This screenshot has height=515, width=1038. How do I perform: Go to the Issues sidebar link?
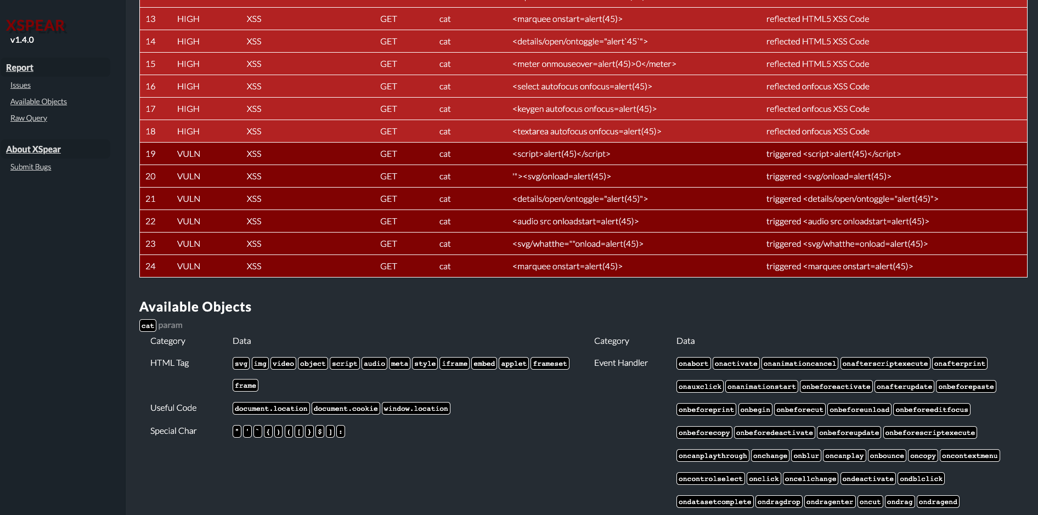(20, 85)
